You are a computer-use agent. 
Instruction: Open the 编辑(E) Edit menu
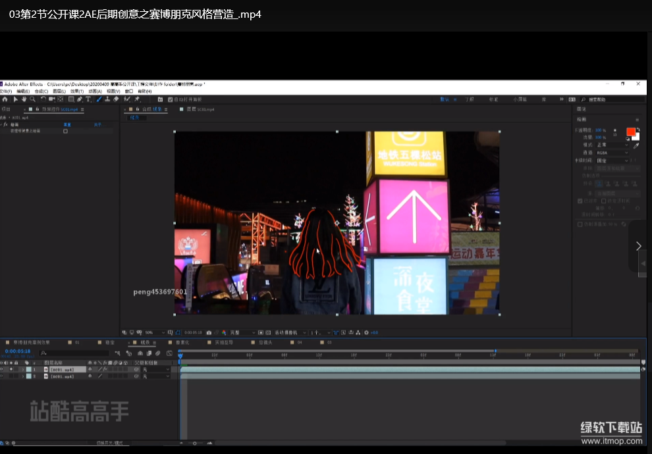(23, 91)
